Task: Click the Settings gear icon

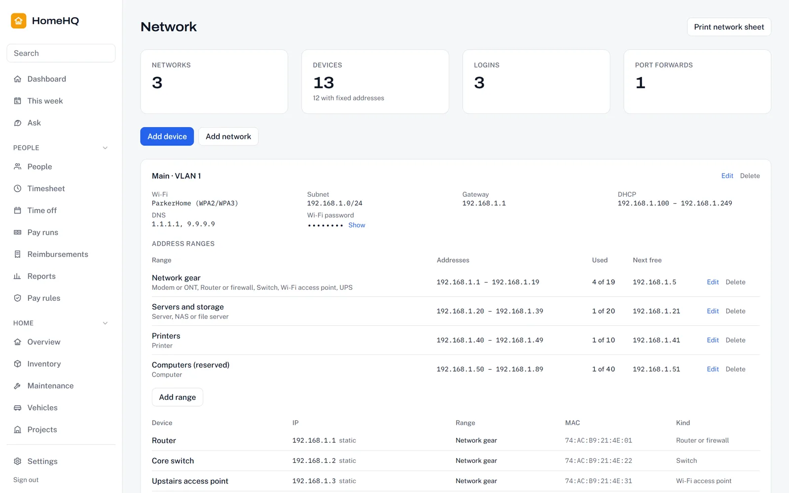Action: click(x=18, y=461)
